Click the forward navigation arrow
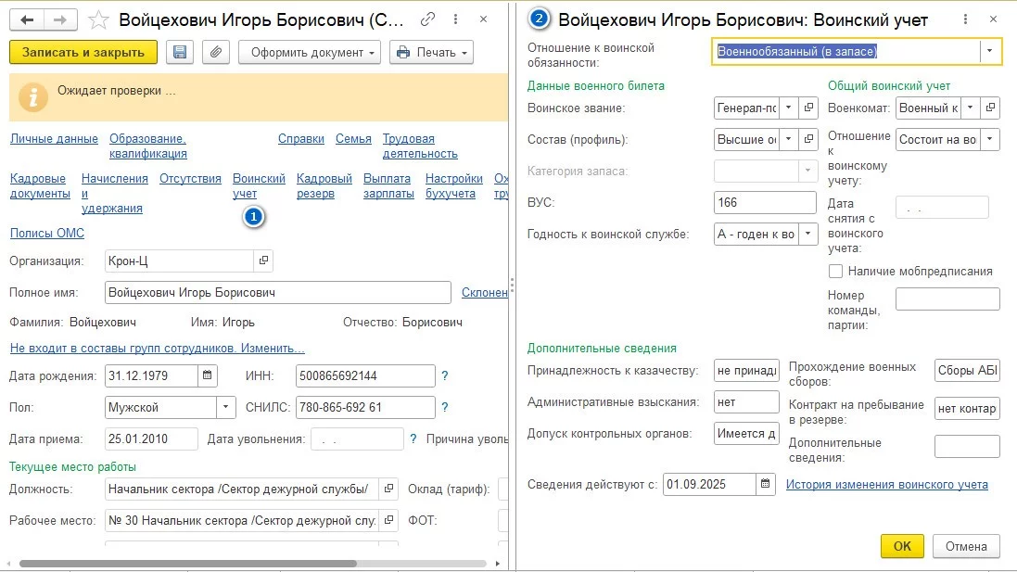 pyautogui.click(x=59, y=19)
